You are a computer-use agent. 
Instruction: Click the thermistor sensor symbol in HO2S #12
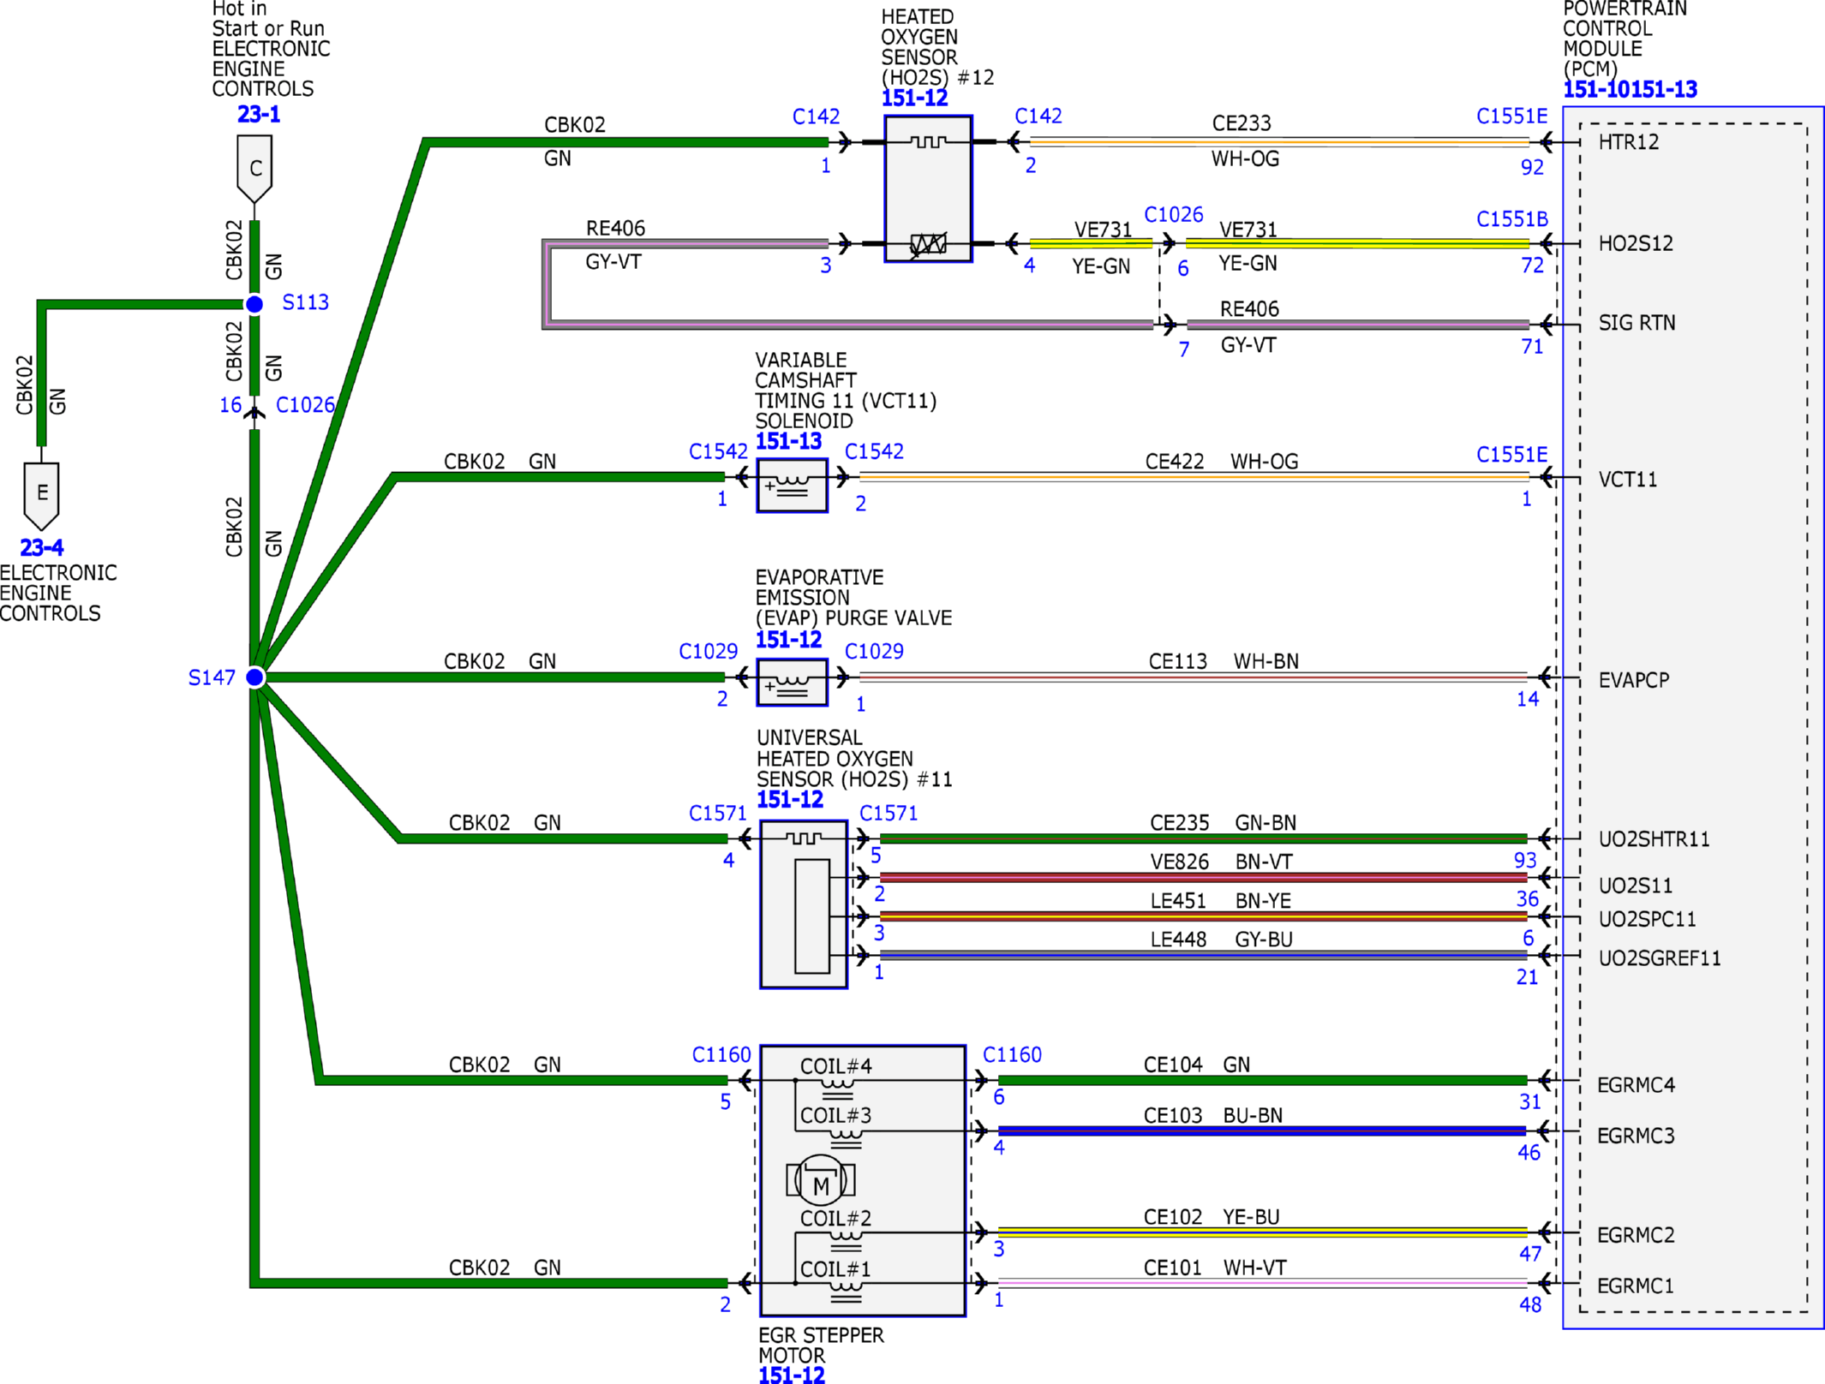928,244
